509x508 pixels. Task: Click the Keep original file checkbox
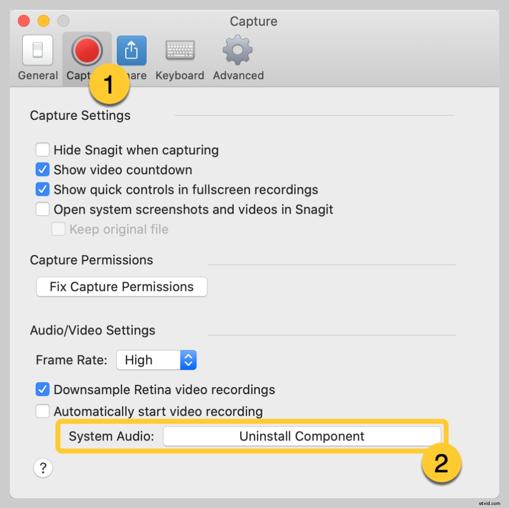pyautogui.click(x=58, y=229)
